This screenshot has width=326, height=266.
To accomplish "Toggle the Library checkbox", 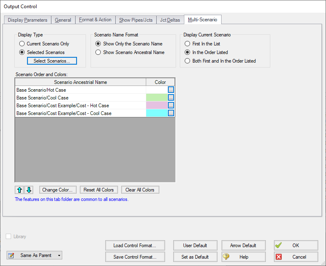I will pyautogui.click(x=8, y=236).
